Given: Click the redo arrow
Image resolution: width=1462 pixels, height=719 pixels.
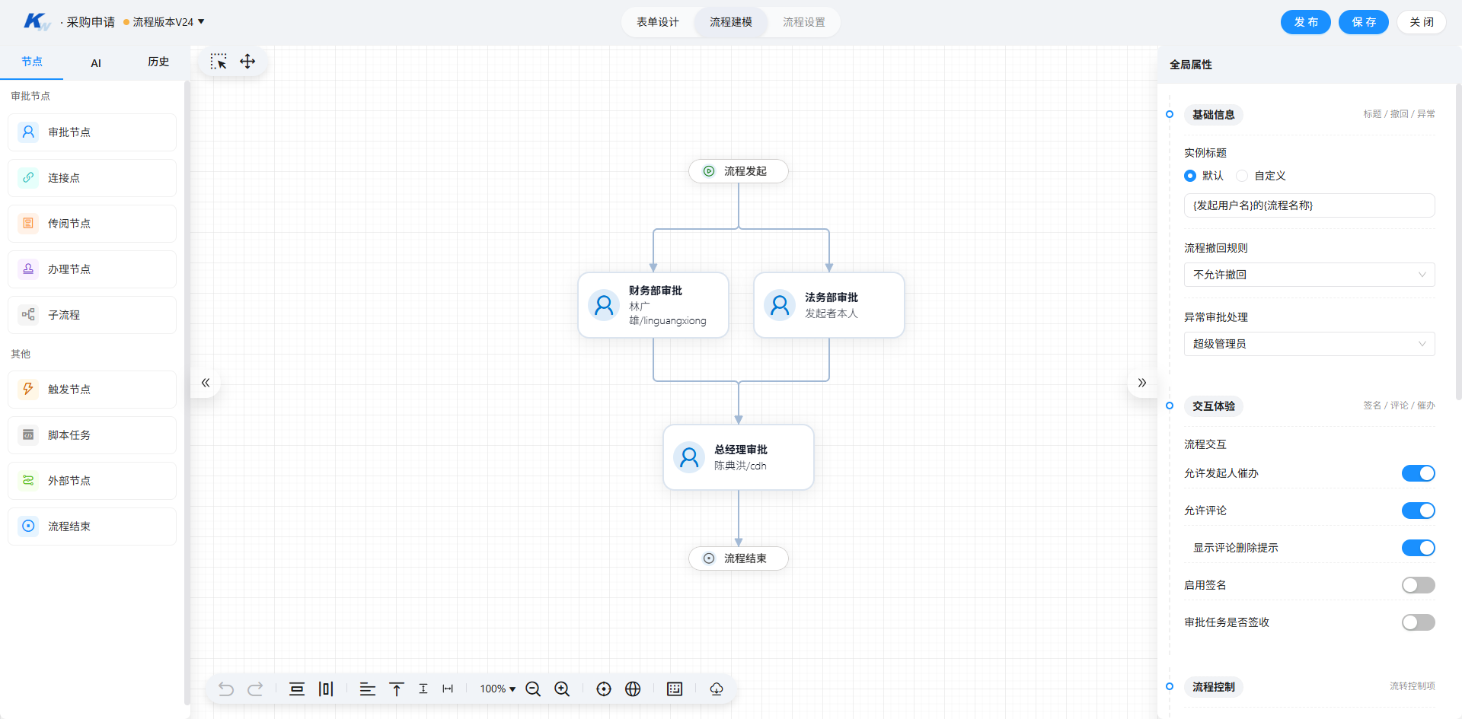Looking at the screenshot, I should pos(255,689).
